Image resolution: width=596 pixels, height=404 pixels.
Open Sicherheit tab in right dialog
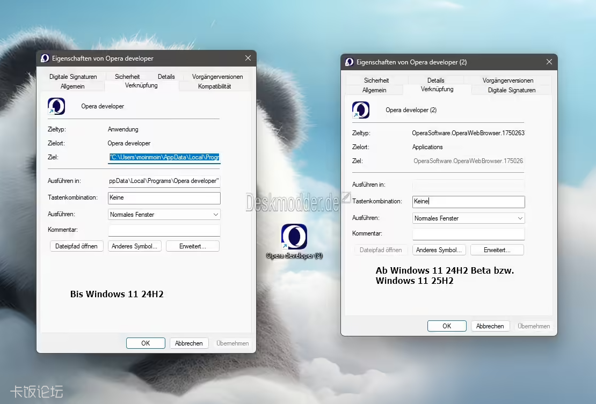point(376,80)
